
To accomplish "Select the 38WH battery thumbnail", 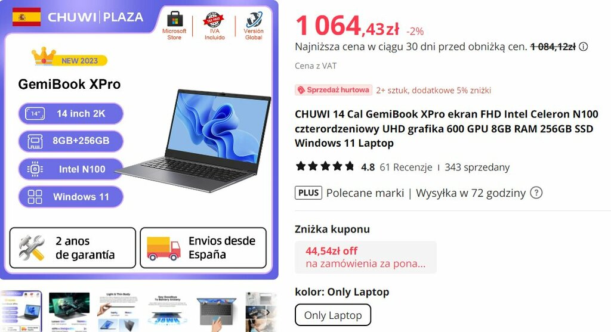I will pyautogui.click(x=168, y=311).
